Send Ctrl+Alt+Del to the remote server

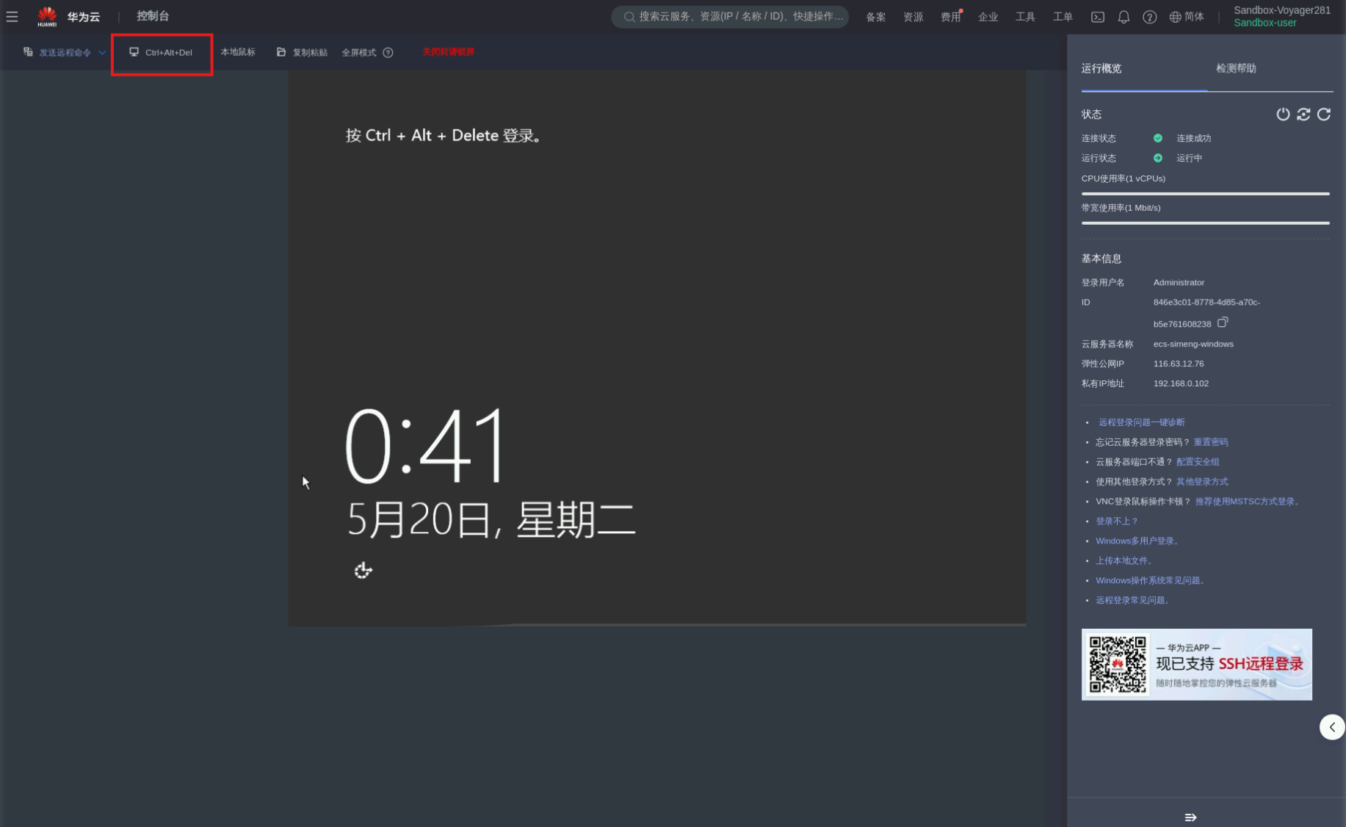(x=162, y=53)
